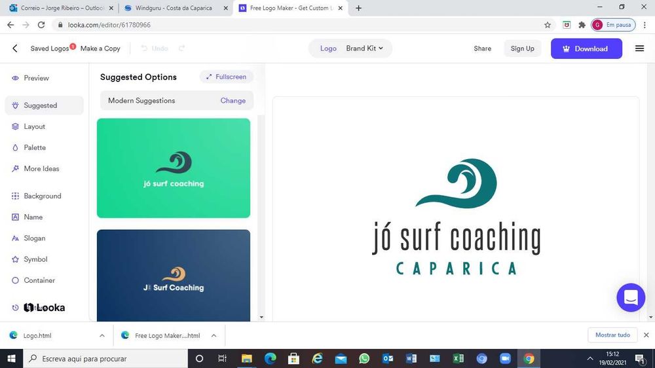Switch to the Correio Outlook browser tab

(62, 8)
